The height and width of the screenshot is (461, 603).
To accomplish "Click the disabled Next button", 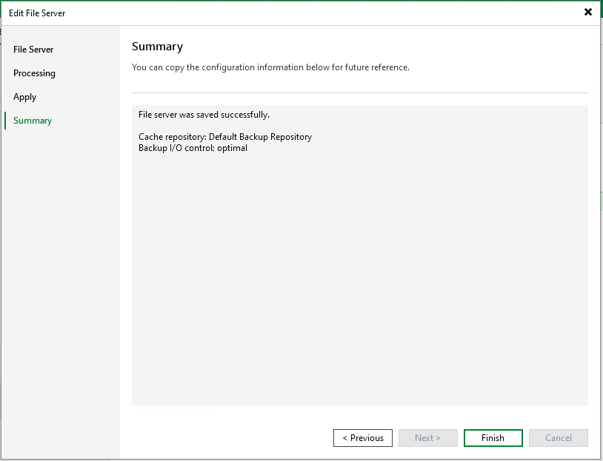I will pyautogui.click(x=427, y=438).
